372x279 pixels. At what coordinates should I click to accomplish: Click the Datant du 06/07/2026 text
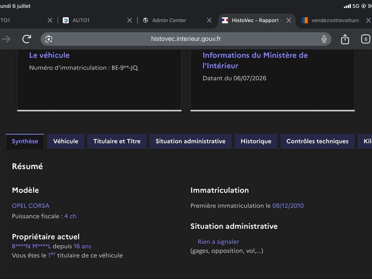pos(234,78)
